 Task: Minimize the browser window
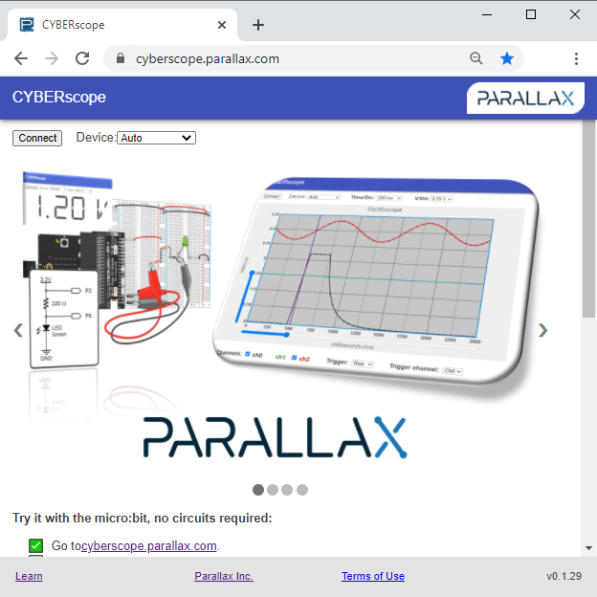click(487, 15)
